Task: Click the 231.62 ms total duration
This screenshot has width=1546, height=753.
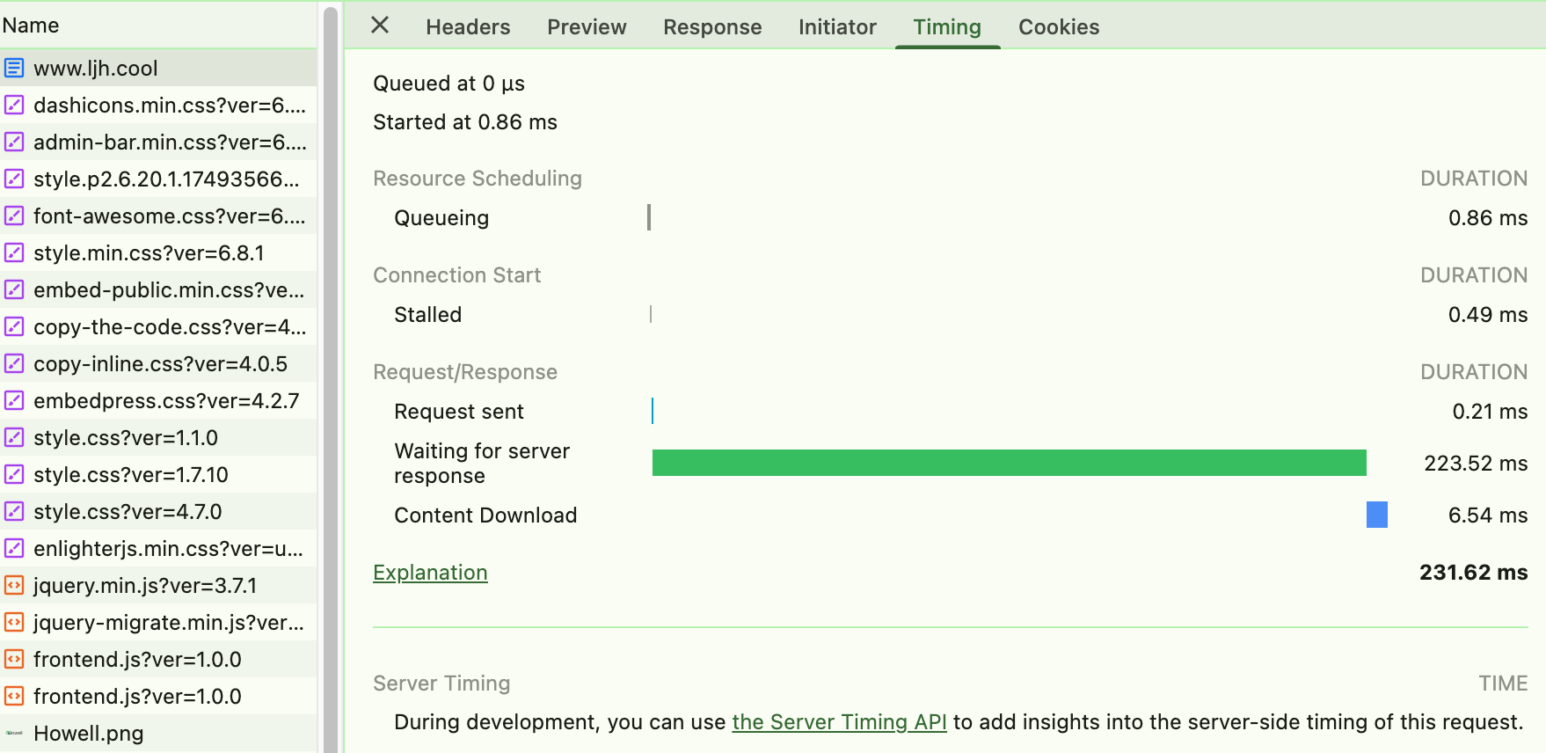Action: (1473, 573)
